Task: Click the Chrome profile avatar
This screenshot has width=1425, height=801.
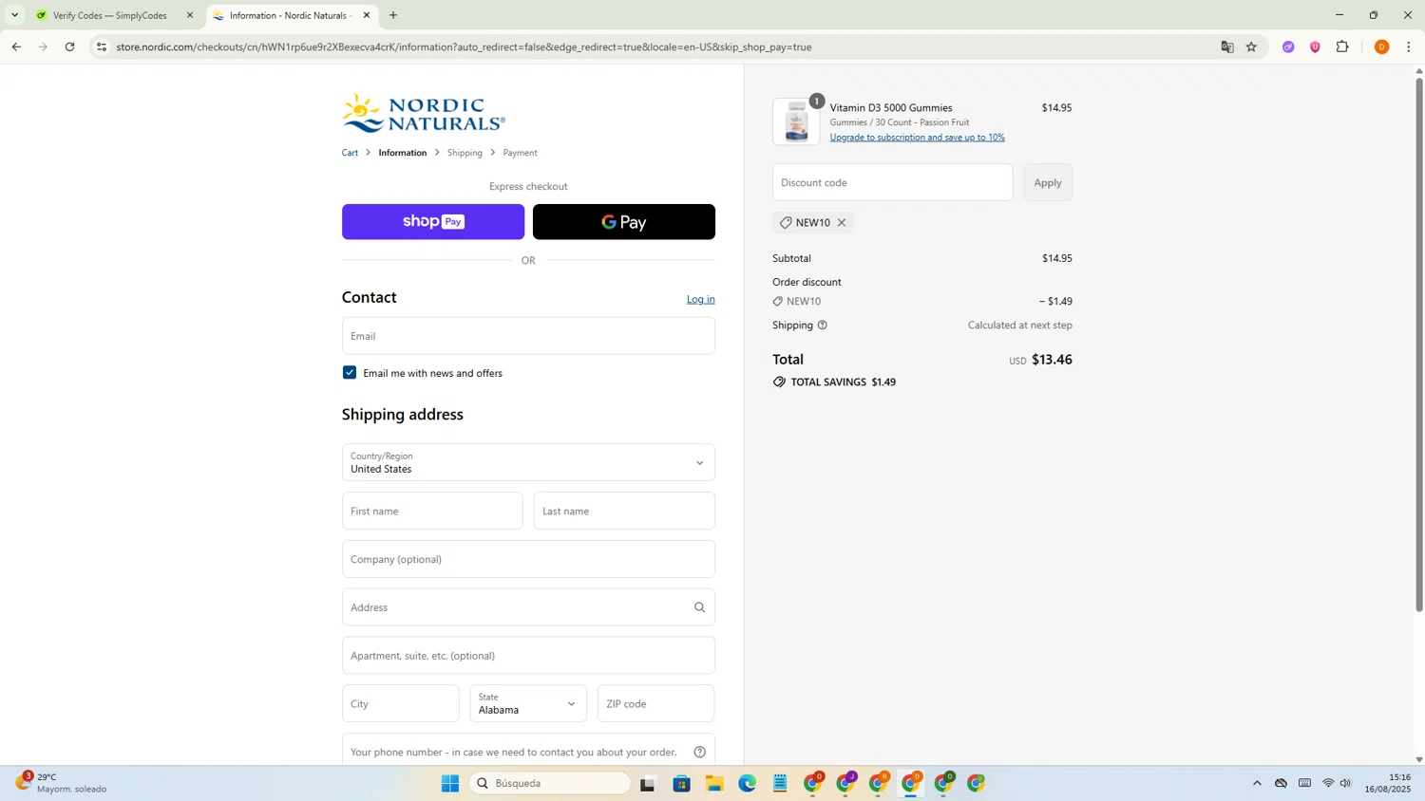Action: point(1381,47)
